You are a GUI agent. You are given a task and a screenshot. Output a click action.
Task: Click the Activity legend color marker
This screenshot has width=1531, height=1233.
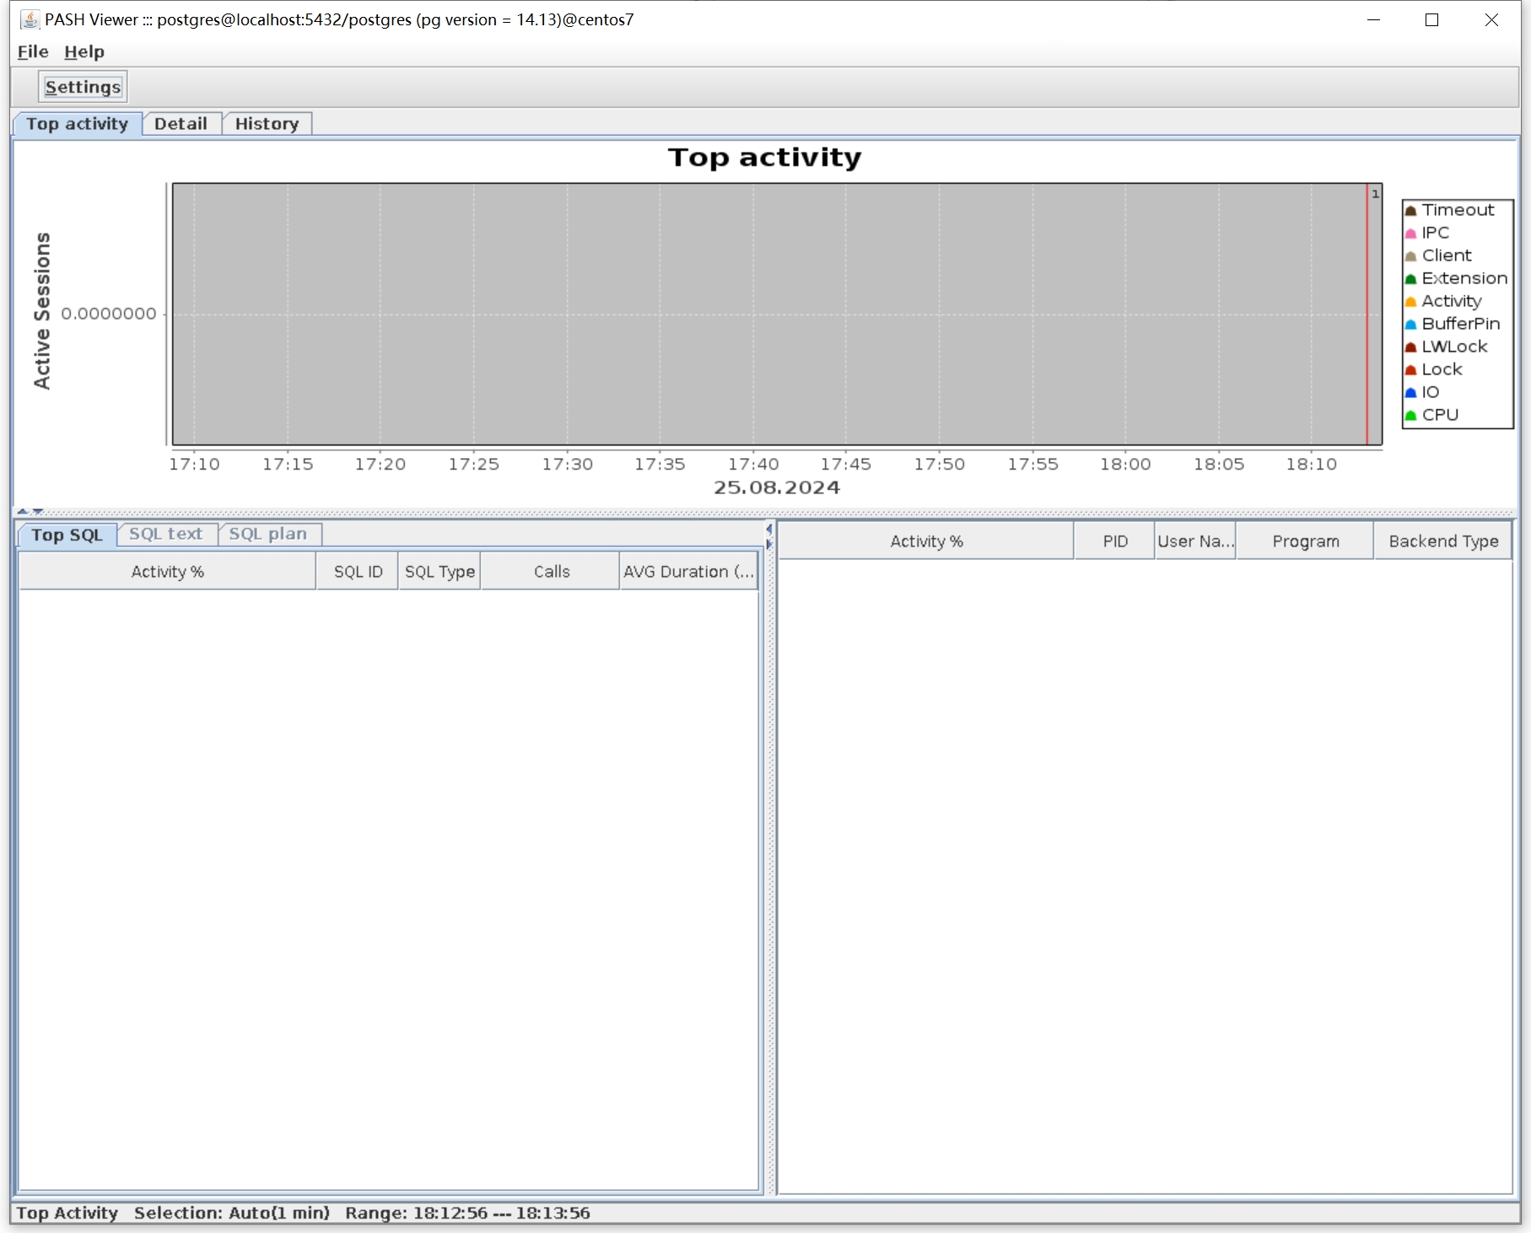[x=1410, y=302]
